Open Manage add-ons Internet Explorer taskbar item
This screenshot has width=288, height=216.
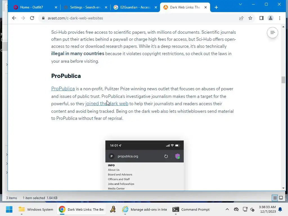tap(145, 209)
